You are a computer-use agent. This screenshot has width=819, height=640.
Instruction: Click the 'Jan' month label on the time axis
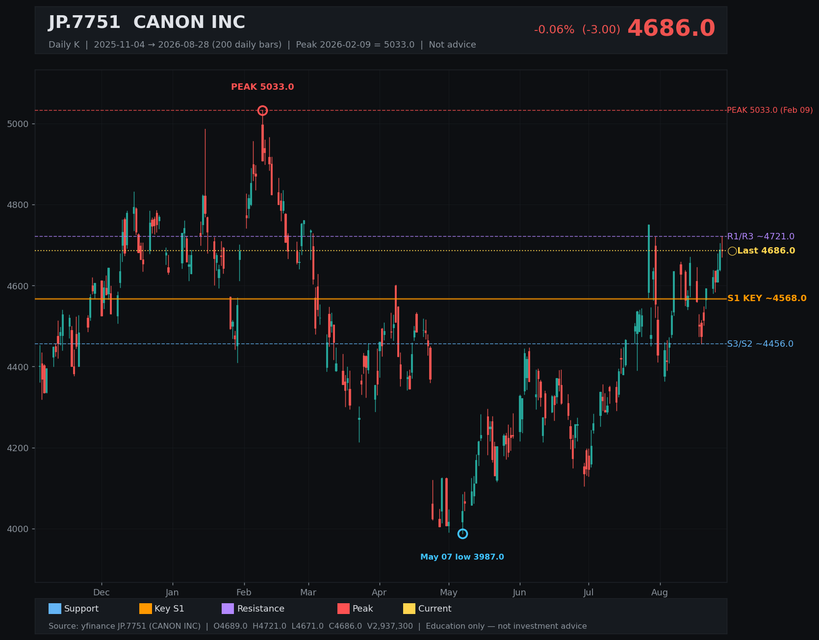point(172,592)
